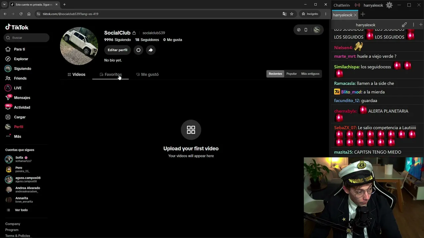Click the Buscar search field
Viewport: 424px width, 238px height.
point(26,38)
